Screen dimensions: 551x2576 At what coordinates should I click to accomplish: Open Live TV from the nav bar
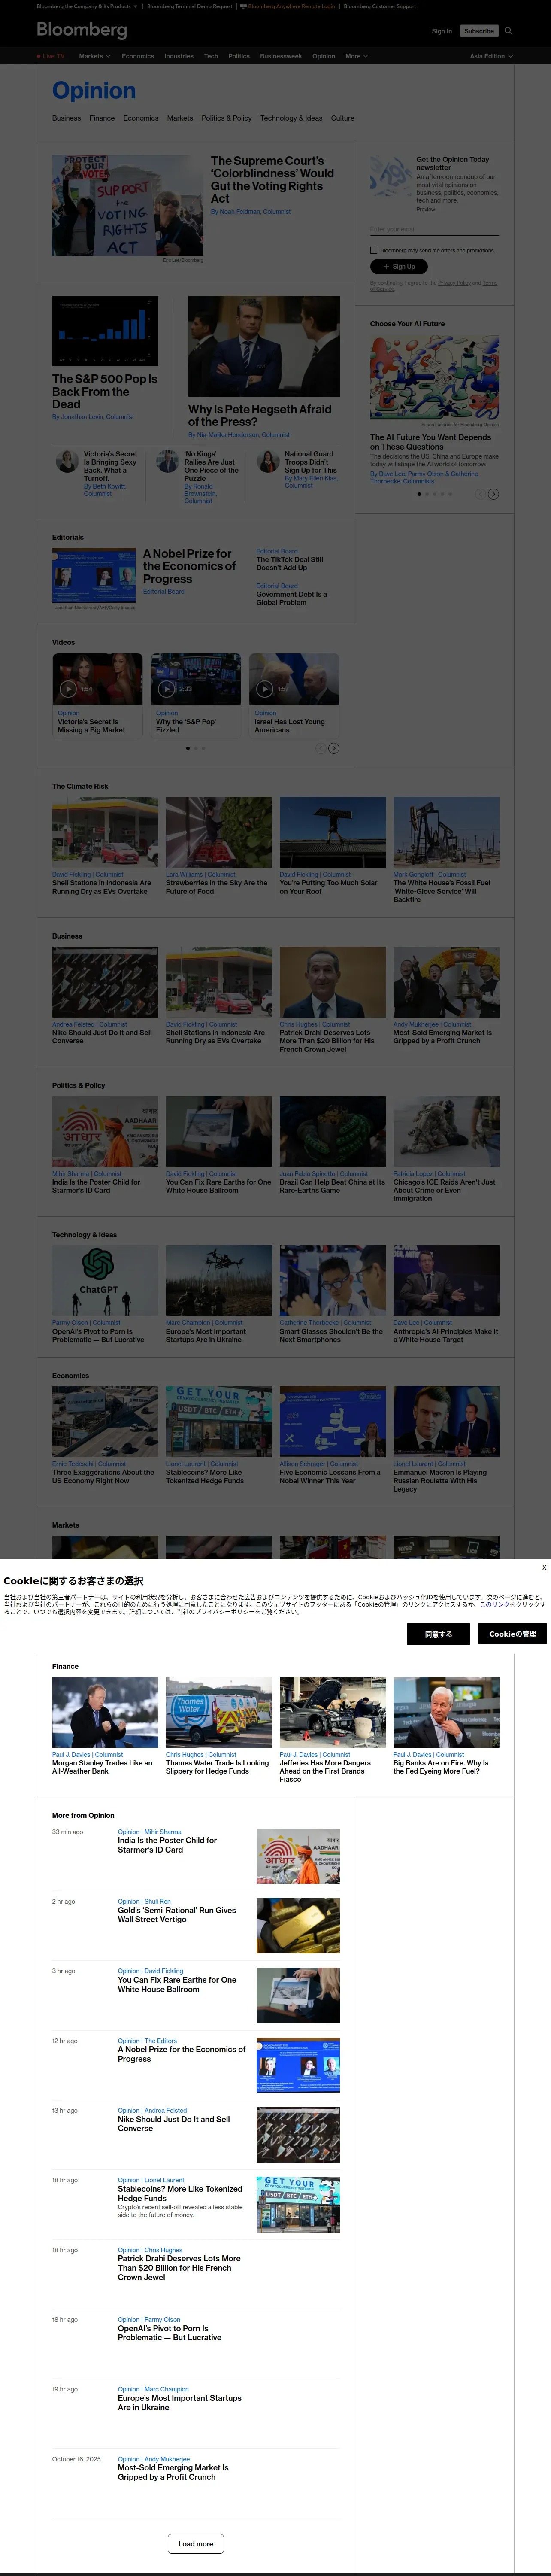50,56
